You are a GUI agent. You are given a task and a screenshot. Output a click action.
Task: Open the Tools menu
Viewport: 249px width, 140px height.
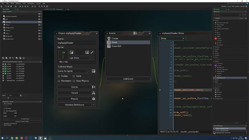[x=24, y=3]
